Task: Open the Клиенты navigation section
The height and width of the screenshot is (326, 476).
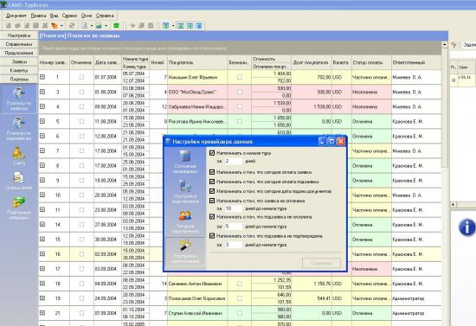Action: click(x=19, y=70)
